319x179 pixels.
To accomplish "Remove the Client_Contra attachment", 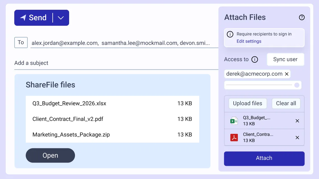I will point(297,138).
